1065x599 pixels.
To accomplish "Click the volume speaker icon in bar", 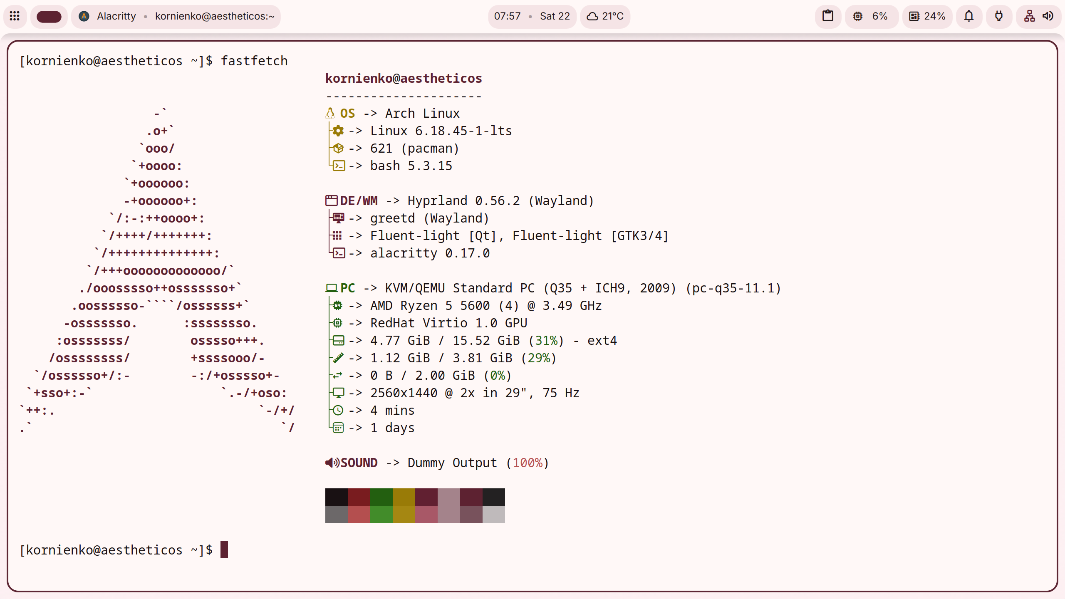I will coord(1048,16).
